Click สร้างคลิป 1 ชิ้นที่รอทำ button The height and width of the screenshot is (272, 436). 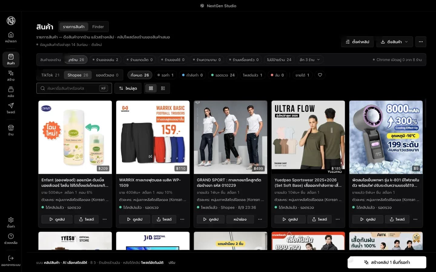[x=387, y=262]
